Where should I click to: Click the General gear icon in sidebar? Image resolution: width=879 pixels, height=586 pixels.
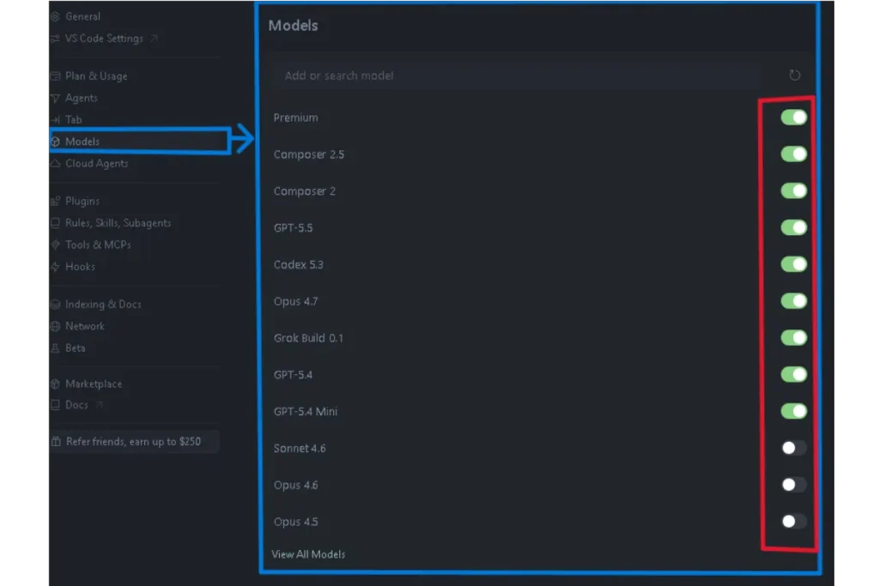56,17
